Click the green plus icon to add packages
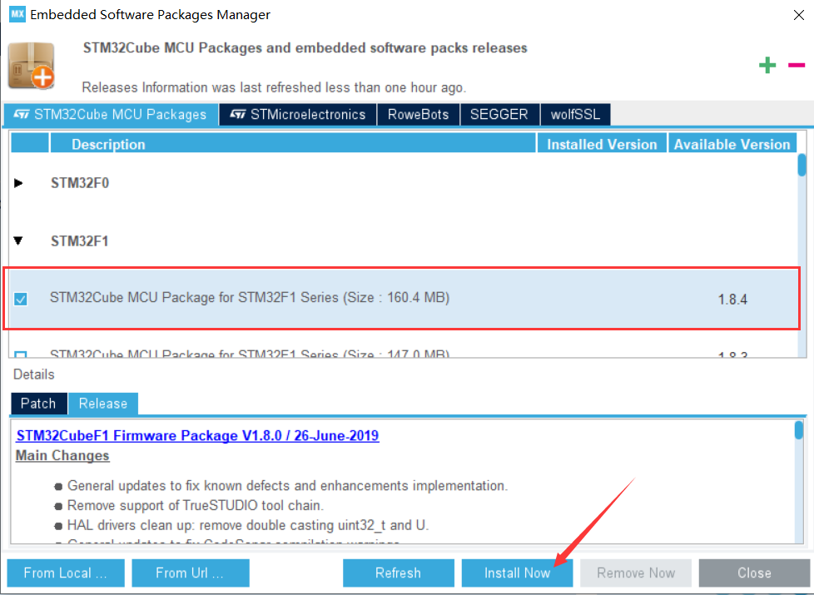This screenshot has width=814, height=595. tap(767, 65)
